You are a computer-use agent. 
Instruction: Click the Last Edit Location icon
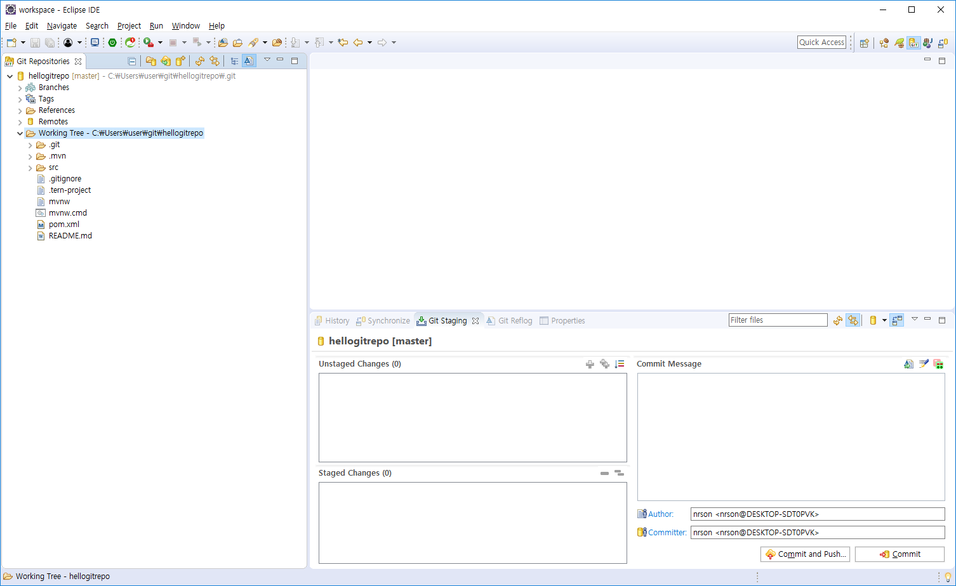tap(343, 42)
